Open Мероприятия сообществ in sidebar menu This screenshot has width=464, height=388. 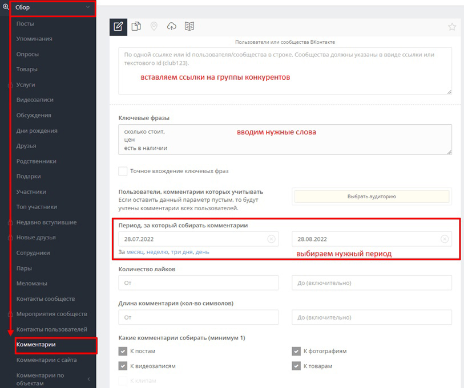click(52, 314)
